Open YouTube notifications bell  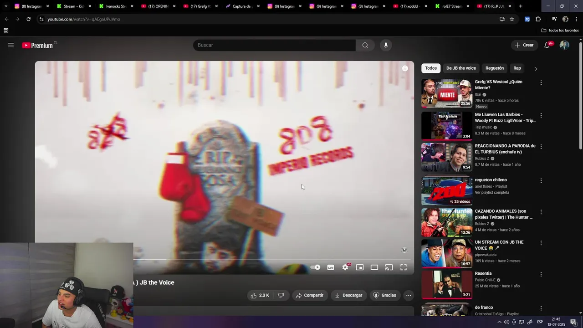(x=547, y=45)
